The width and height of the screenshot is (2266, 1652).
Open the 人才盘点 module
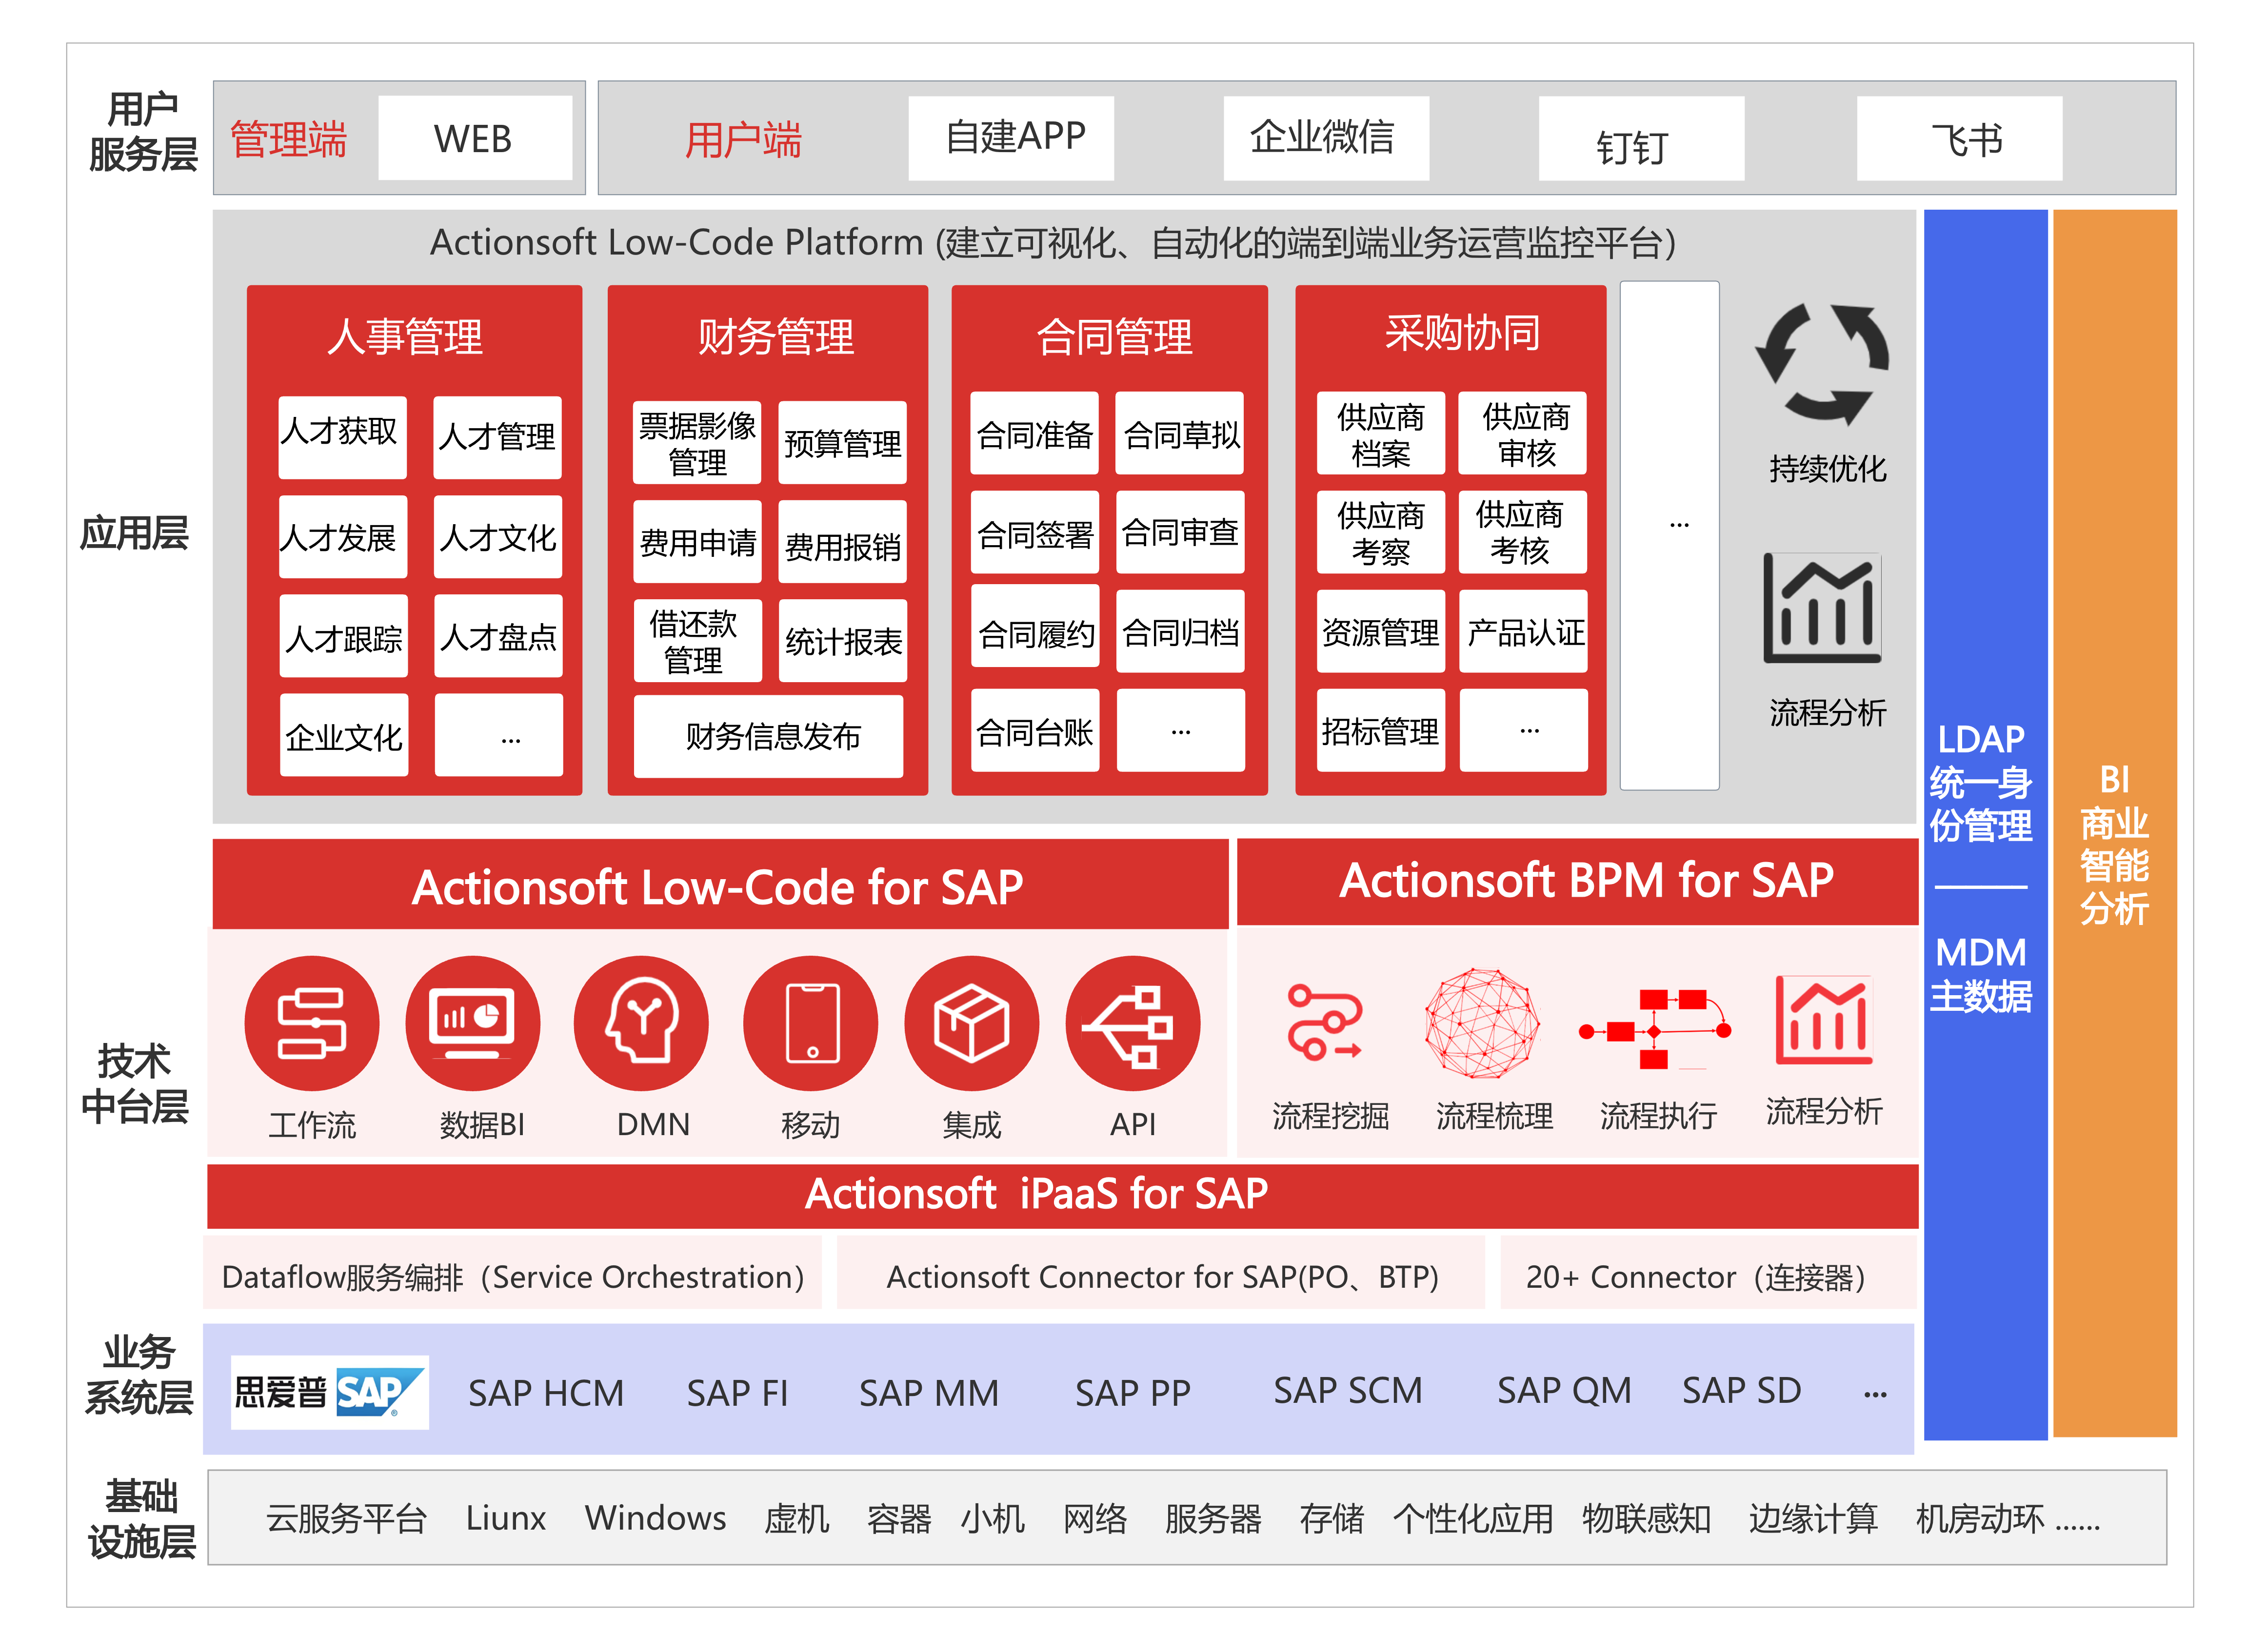pos(498,636)
